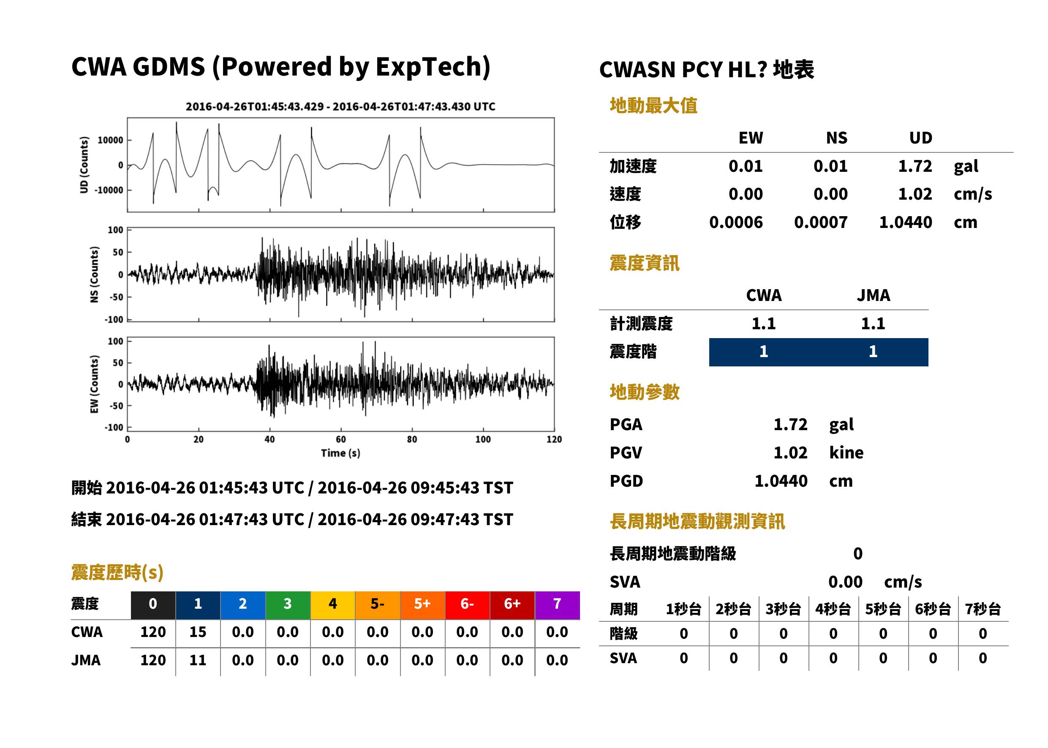Click the PGA value 1.72 gal

click(814, 424)
